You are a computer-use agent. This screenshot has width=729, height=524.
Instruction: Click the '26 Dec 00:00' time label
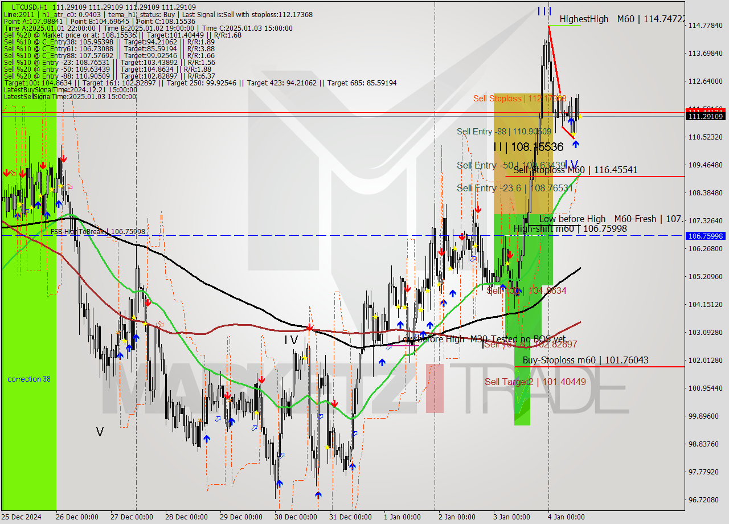point(77,517)
